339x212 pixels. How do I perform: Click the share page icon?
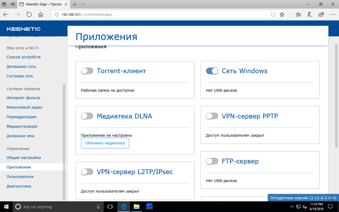[321, 14]
